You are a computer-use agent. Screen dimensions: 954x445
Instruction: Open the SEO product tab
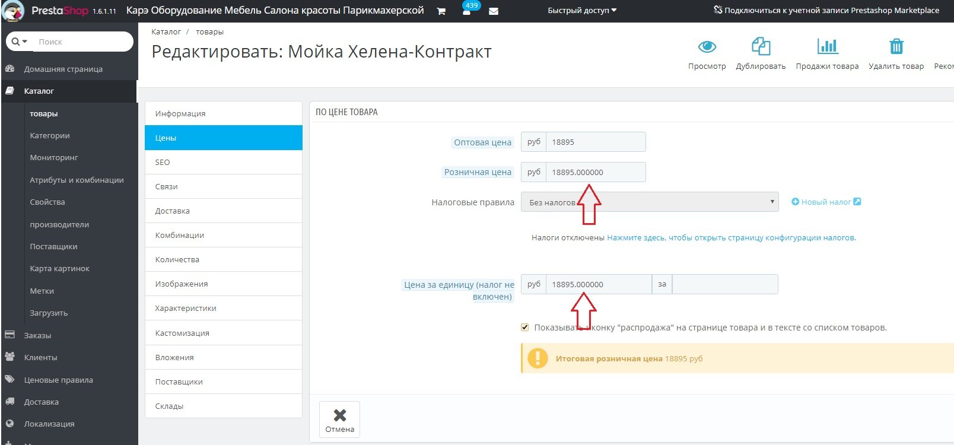click(224, 162)
